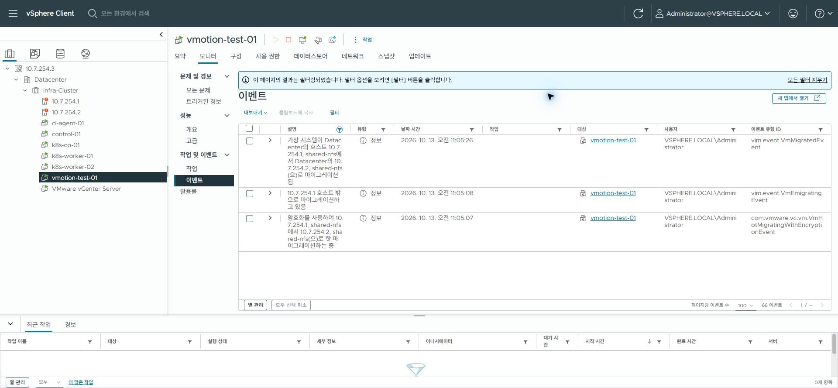Open the events-per-page 100 dropdown

(745, 305)
